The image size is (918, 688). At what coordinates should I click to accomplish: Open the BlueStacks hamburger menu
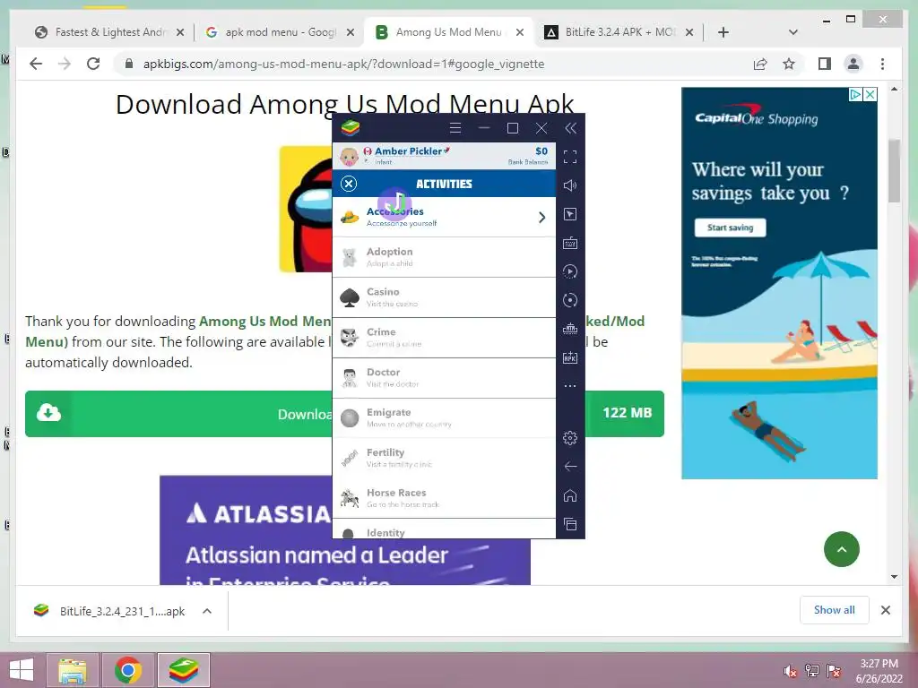point(455,128)
